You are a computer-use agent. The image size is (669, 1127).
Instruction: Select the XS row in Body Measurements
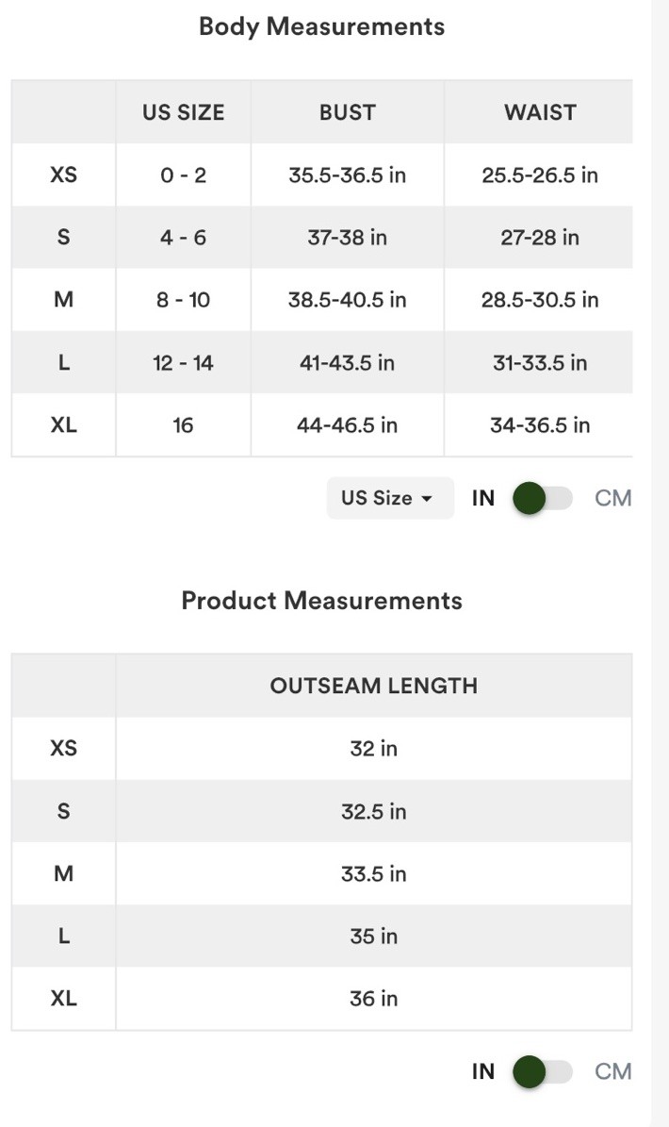click(x=321, y=174)
